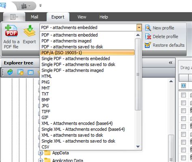Open the View tab
The width and height of the screenshot is (192, 162).
(82, 17)
